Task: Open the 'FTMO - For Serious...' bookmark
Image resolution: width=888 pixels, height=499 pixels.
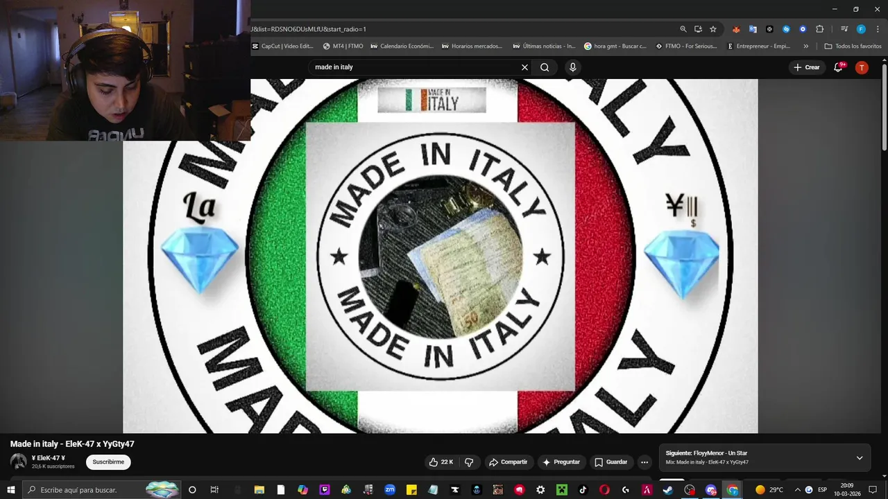Action: 687,46
